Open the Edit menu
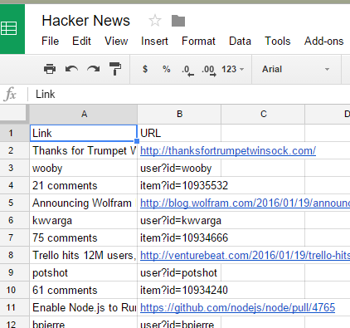350x328 pixels. 81,42
